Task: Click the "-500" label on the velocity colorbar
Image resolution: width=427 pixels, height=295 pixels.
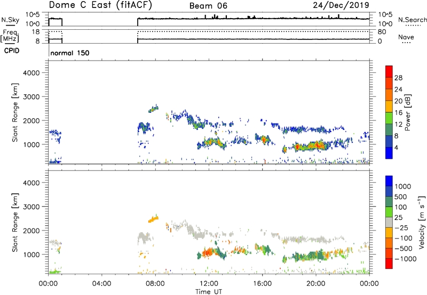Action: pyautogui.click(x=404, y=248)
